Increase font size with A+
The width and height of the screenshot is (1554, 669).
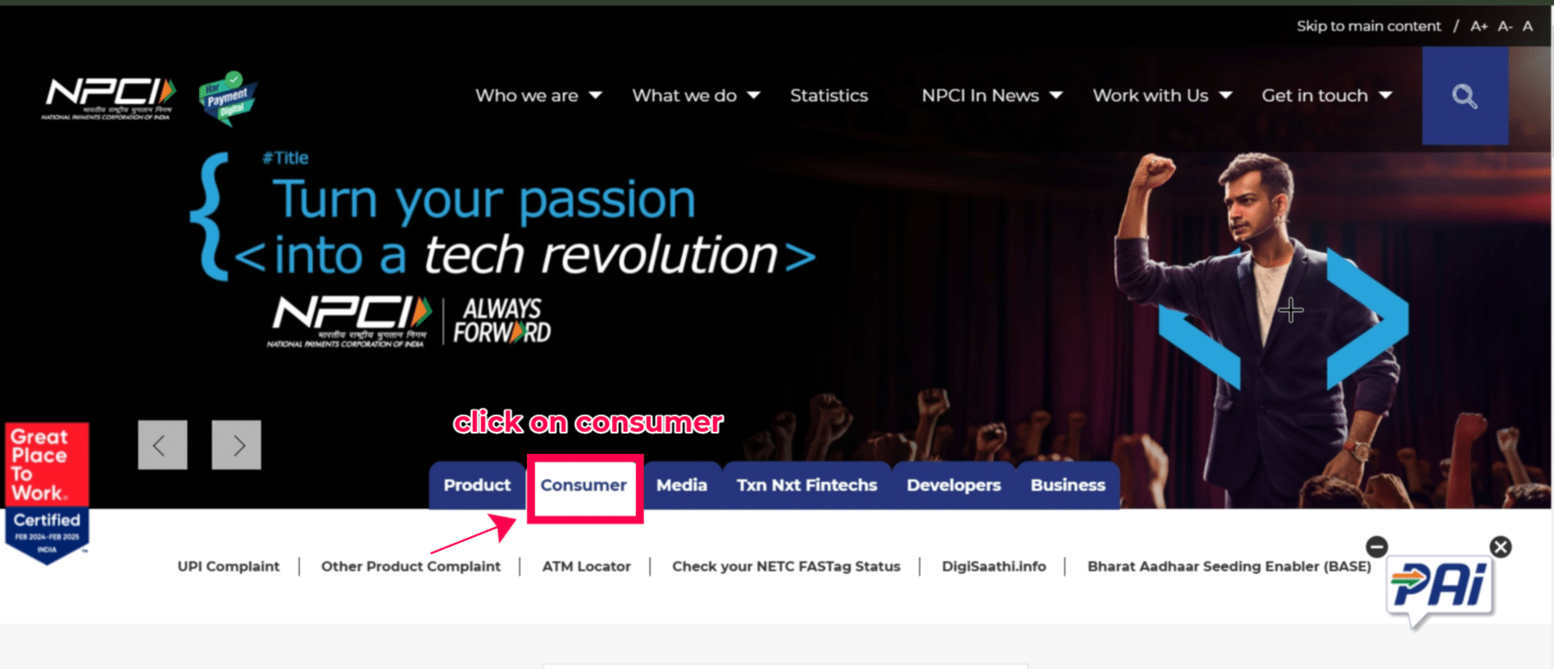(1479, 26)
